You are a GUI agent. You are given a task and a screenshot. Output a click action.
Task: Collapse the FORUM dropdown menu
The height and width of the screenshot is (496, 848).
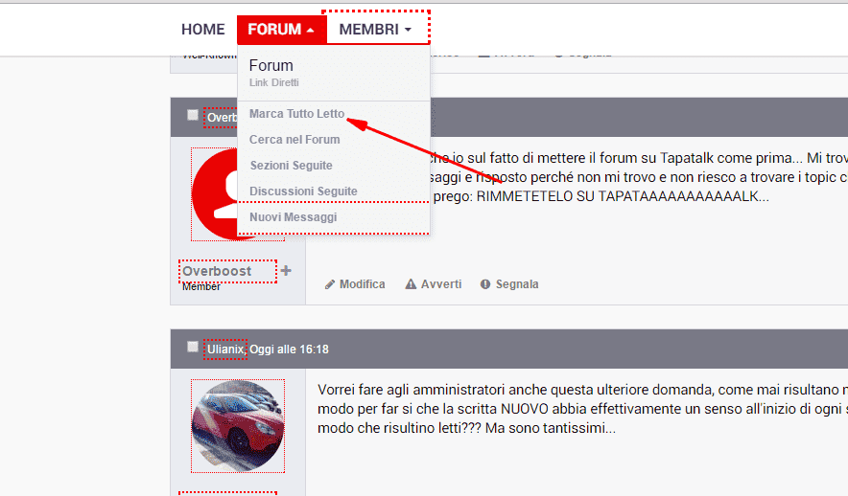(x=281, y=30)
